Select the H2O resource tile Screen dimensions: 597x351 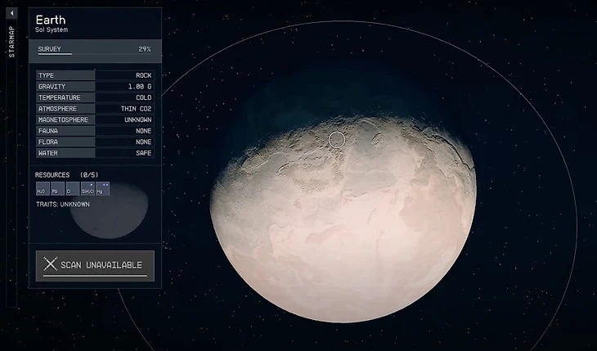[42, 189]
